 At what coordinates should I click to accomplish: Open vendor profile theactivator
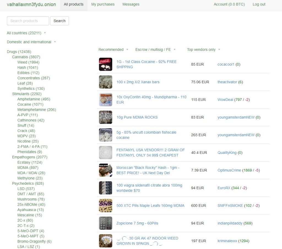click(x=227, y=82)
